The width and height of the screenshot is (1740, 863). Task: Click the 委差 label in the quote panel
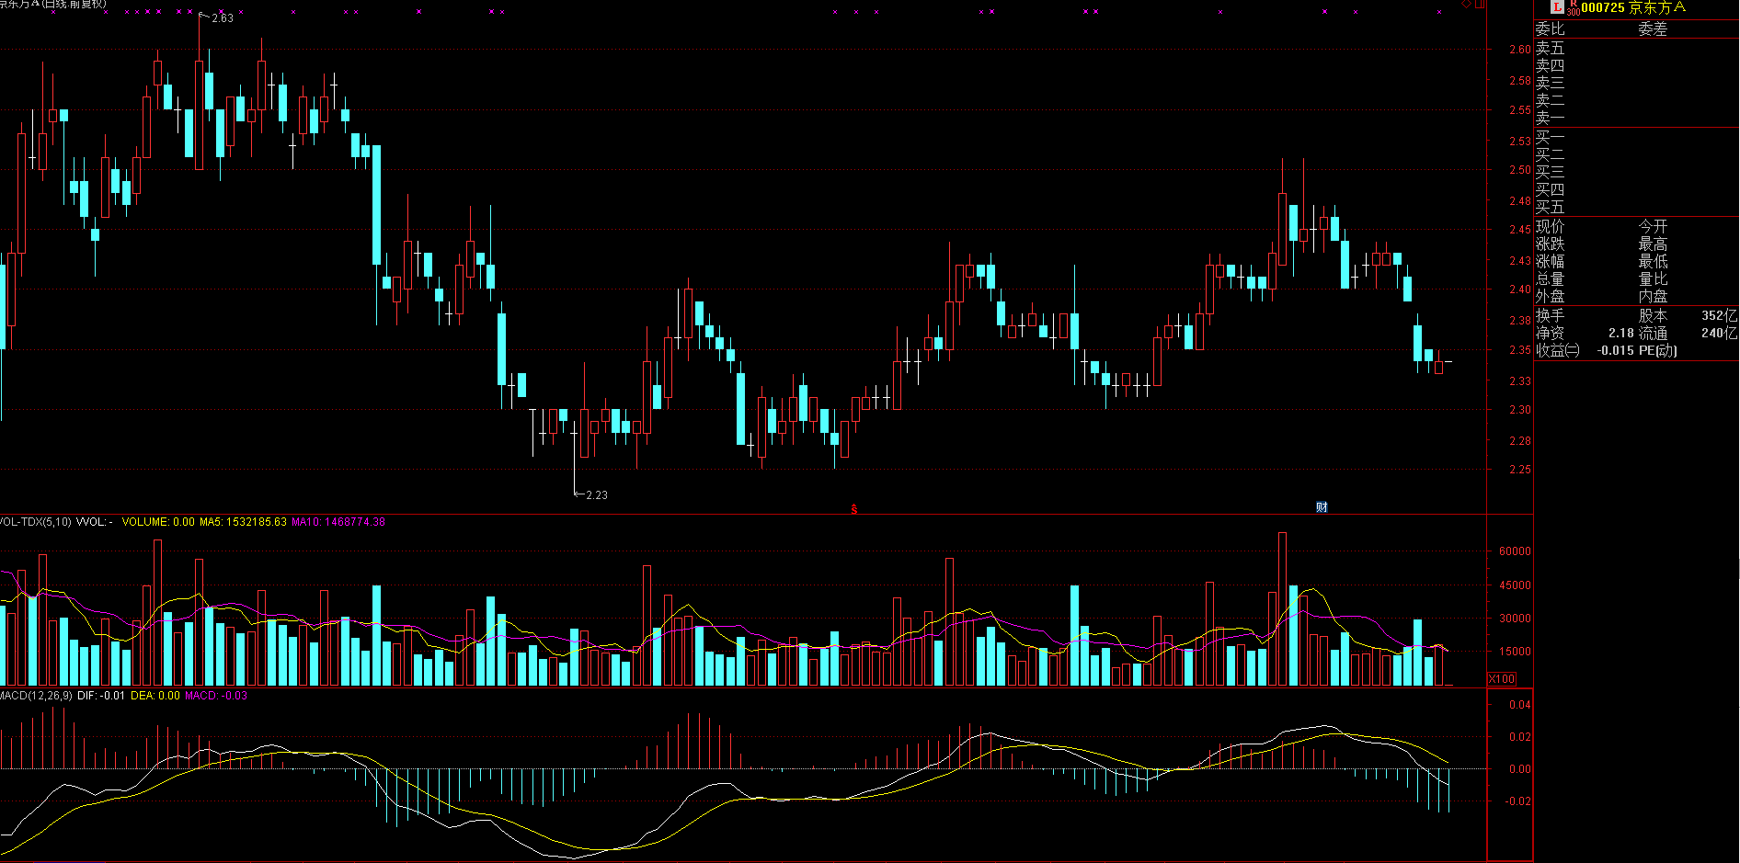[1653, 29]
